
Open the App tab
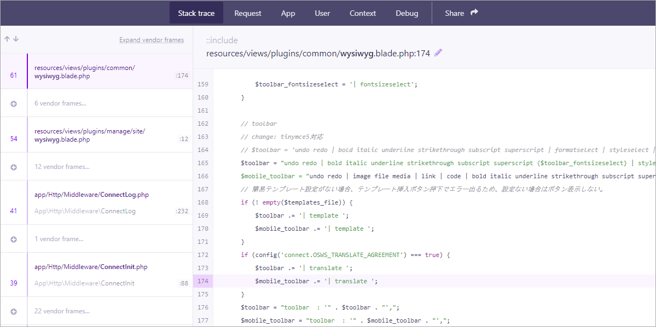point(288,12)
